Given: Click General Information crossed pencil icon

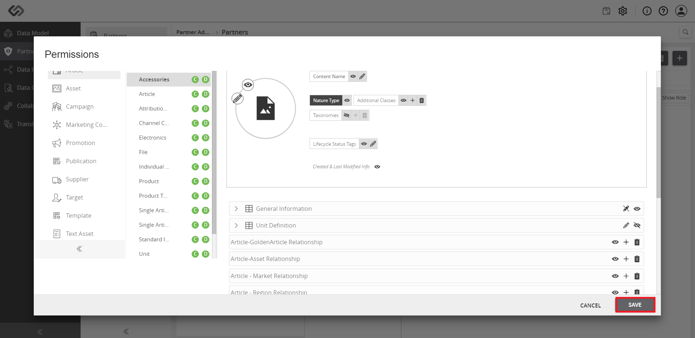Looking at the screenshot, I should pos(626,209).
